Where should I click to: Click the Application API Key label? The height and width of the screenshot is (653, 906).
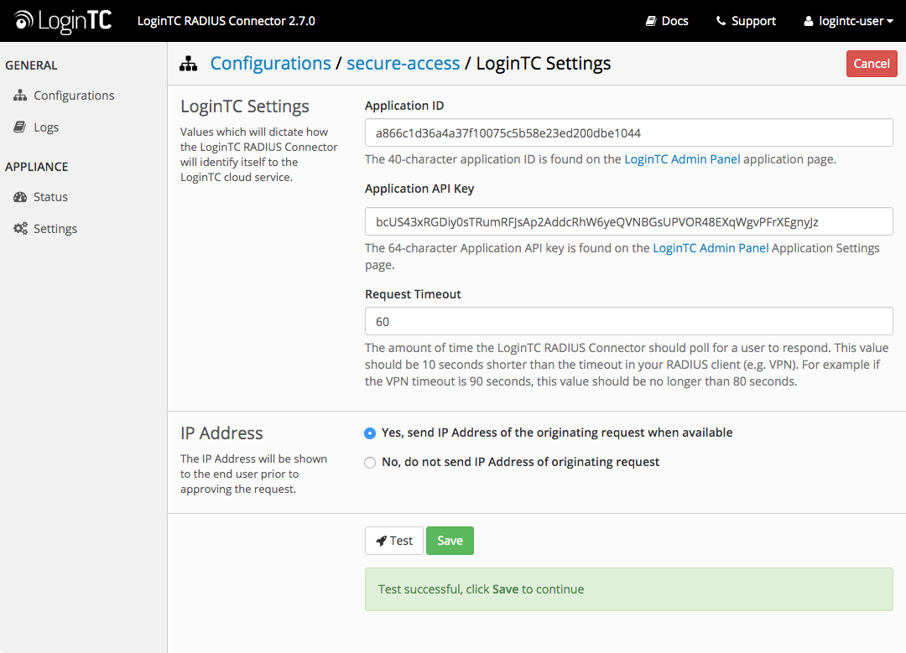pos(419,189)
